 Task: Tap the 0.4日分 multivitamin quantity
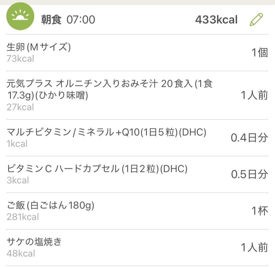pos(249,138)
